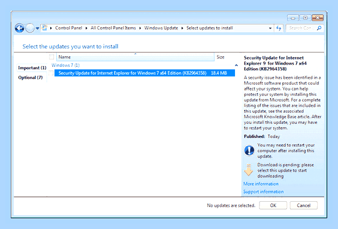This screenshot has height=229, width=338.
Task: Confirm with the OK button
Action: (273, 205)
